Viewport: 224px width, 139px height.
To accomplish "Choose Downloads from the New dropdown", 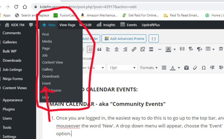I will [51, 76].
